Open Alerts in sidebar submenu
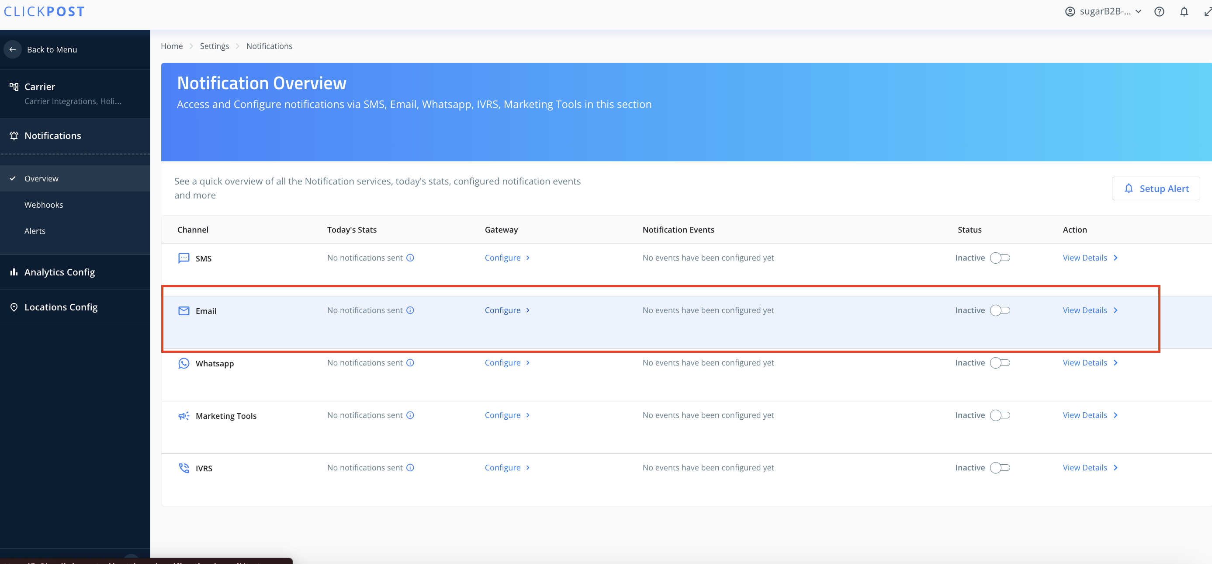Screen dimensions: 1212x564 tap(35, 231)
